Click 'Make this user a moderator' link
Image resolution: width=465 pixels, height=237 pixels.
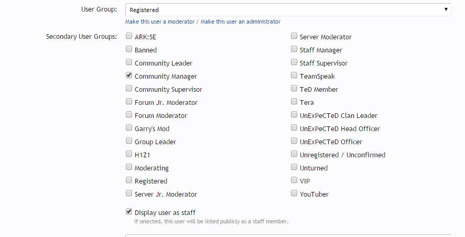[x=160, y=21]
